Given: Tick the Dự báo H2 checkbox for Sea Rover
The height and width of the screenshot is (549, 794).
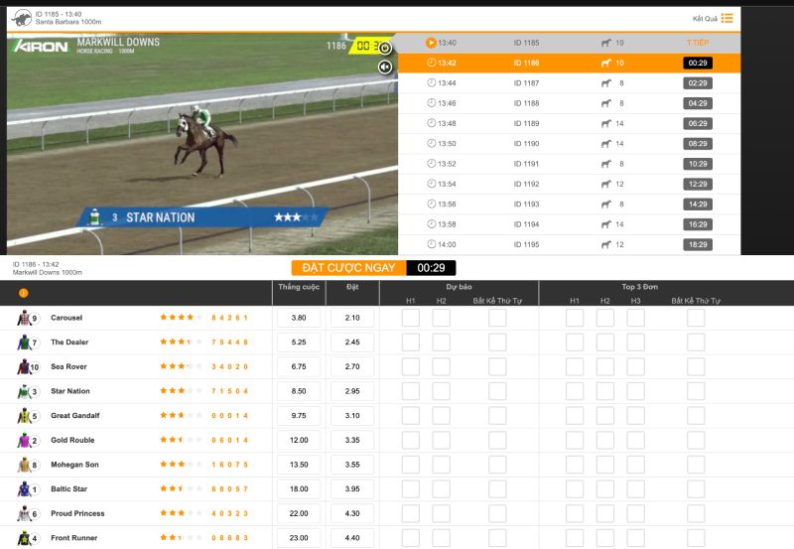Looking at the screenshot, I should [x=441, y=367].
